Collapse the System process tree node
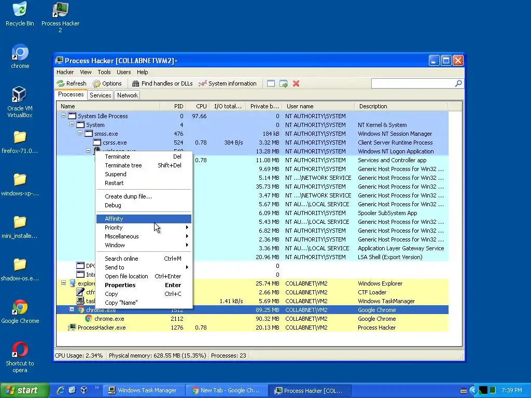This screenshot has height=398, width=531. click(72, 124)
